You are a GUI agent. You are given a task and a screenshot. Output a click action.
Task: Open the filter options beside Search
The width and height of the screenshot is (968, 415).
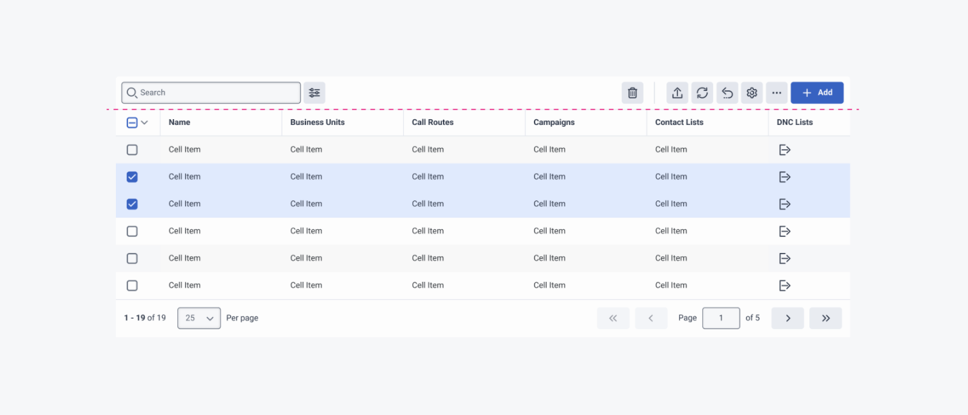(x=314, y=93)
